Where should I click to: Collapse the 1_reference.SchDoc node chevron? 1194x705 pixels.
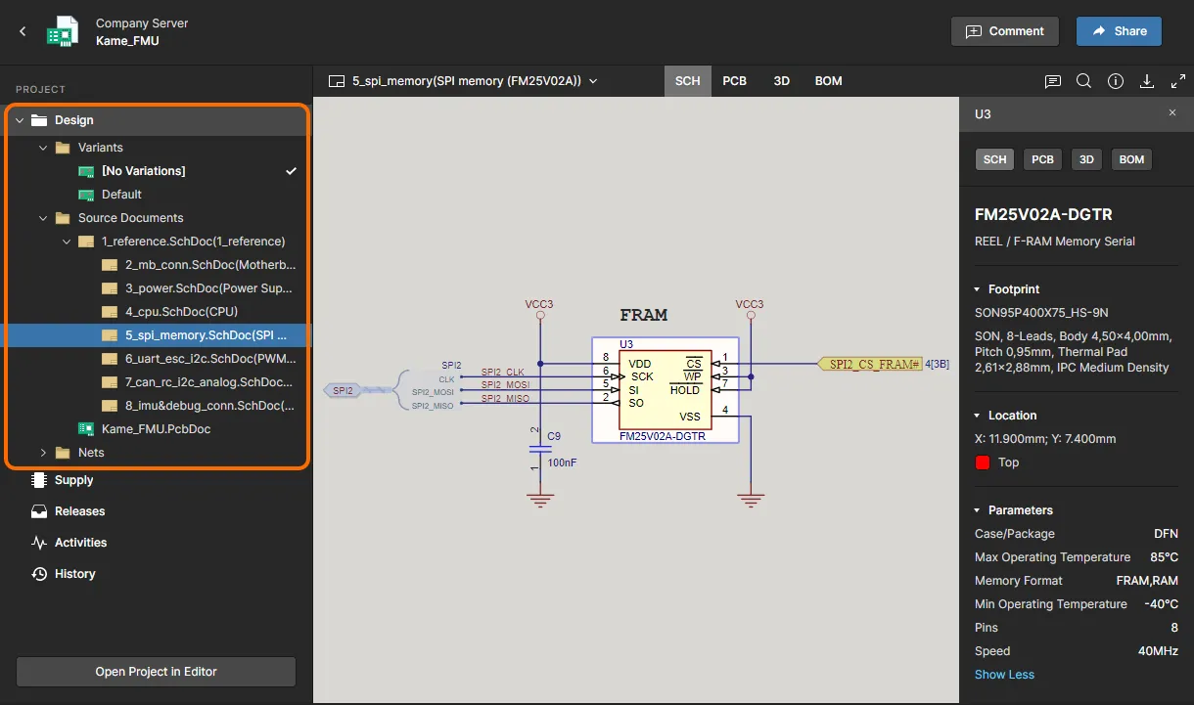(x=67, y=242)
